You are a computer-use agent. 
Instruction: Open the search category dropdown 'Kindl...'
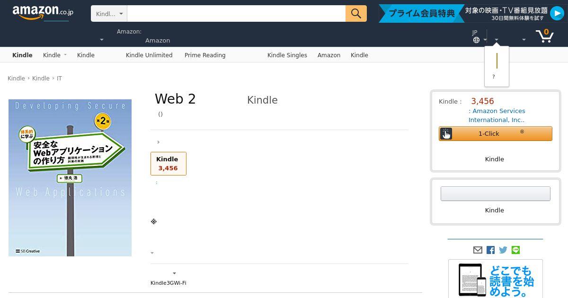tap(109, 14)
